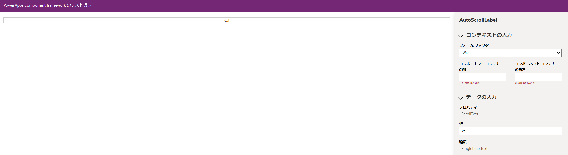This screenshot has height=155, width=568.
Task: Click the コンポーネント コンテナーの高さ input field
Action: click(538, 77)
